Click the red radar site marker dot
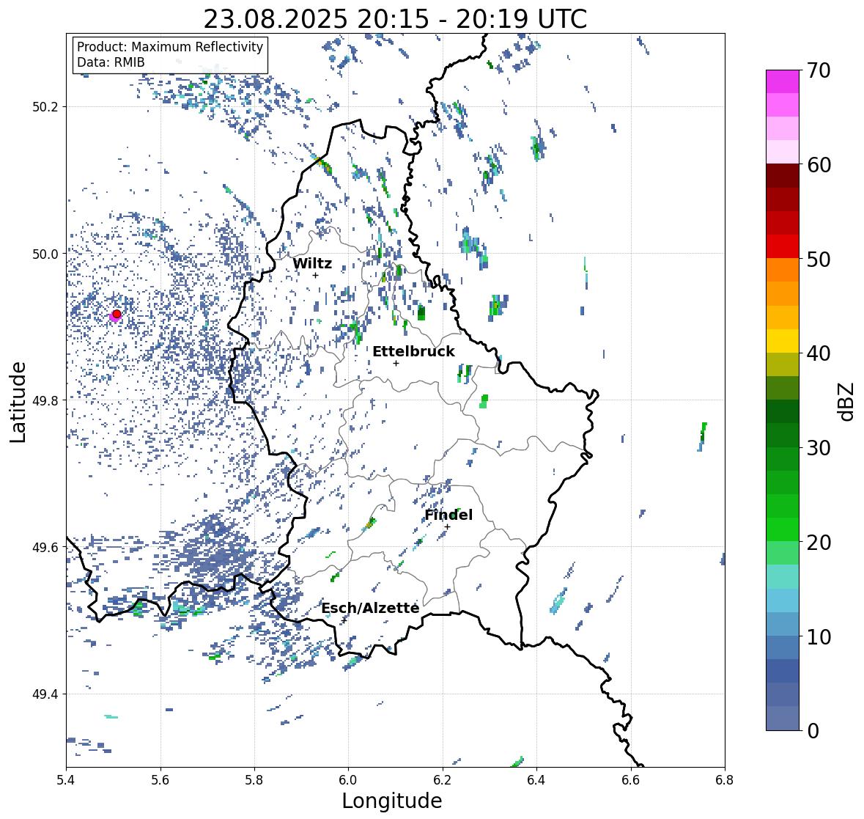Viewport: 864px width, 819px height. coord(117,314)
